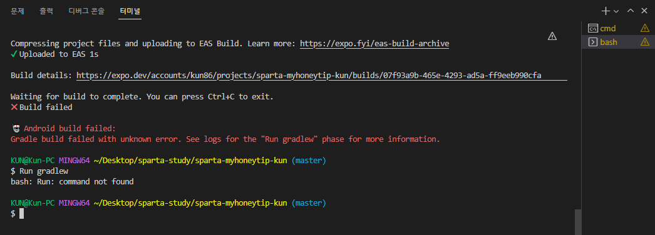This screenshot has width=655, height=235.
Task: Open the expo.dev build details link
Action: pos(309,76)
